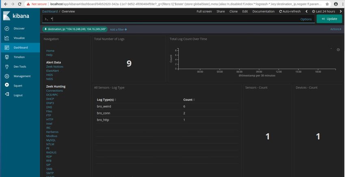The width and height of the screenshot is (345, 177).
Task: Open Connections hunting link
Action: tap(54, 91)
